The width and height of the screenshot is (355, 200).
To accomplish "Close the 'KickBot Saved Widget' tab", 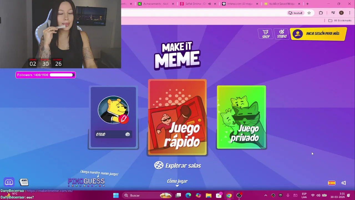I will pos(299,4).
